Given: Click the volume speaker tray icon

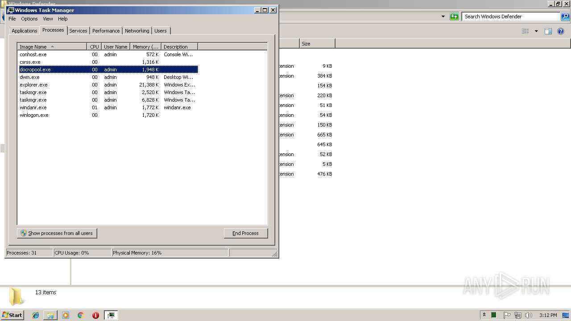Looking at the screenshot, I should click(x=529, y=315).
